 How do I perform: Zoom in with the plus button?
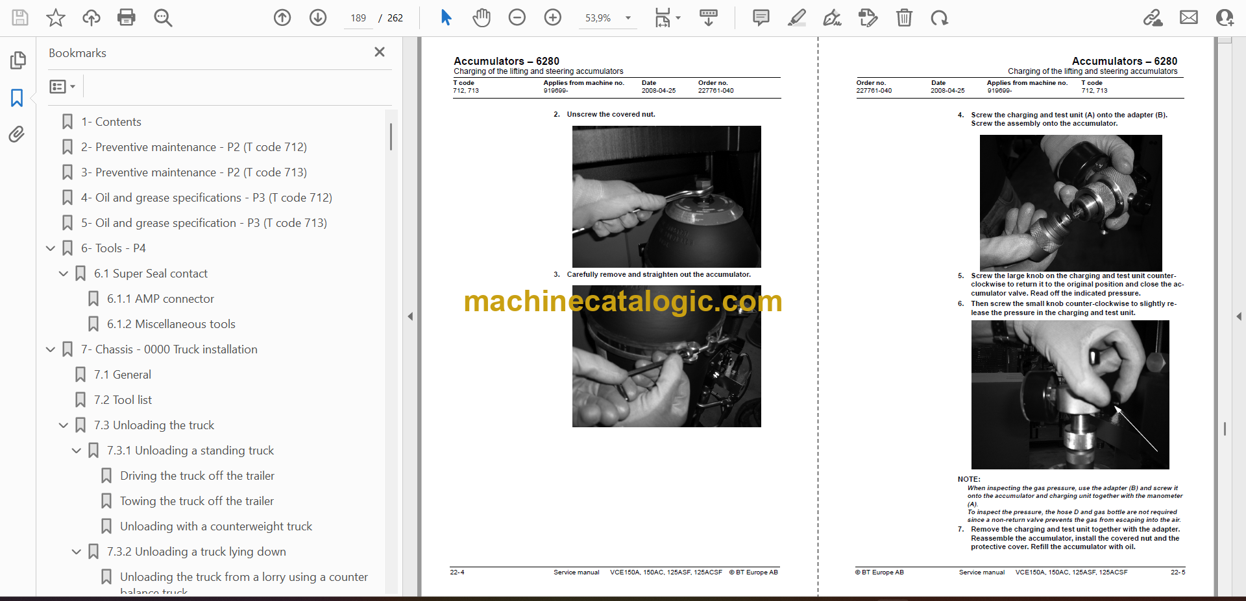point(553,18)
